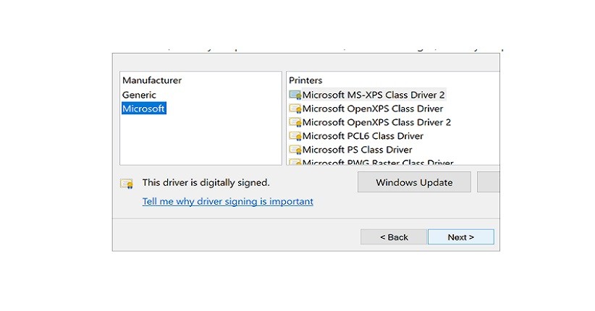Click the digitally signed certificate icon
Image resolution: width=595 pixels, height=311 pixels.
point(127,184)
